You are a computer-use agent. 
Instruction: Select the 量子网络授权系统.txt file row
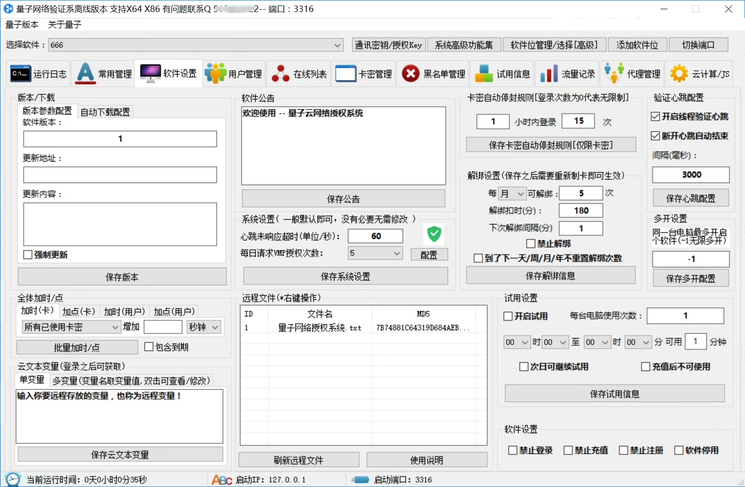tap(364, 328)
